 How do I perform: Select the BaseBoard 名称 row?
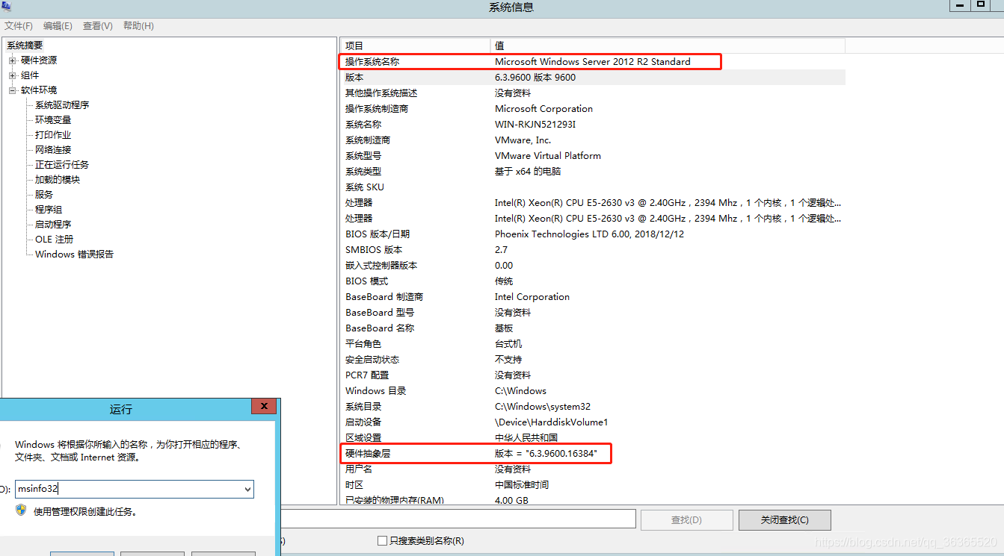point(593,328)
